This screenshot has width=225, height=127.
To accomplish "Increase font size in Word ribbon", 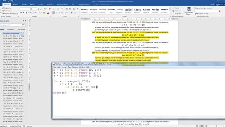I will [38, 9].
